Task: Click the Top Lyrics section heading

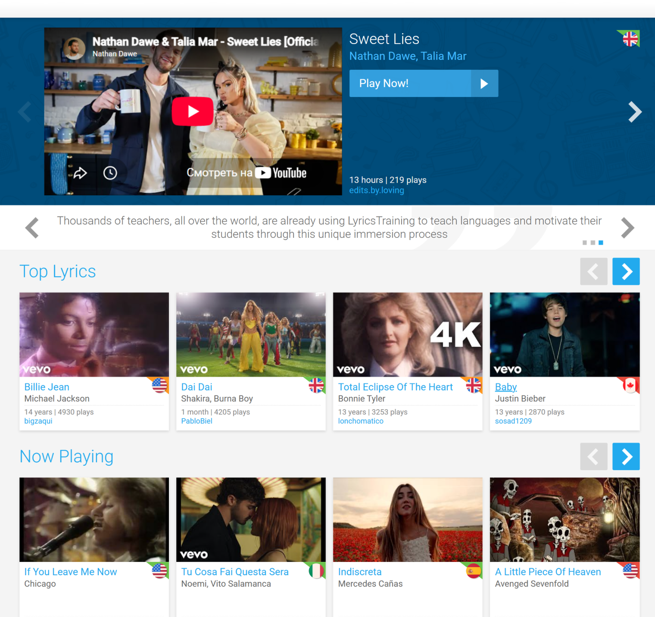Action: [x=58, y=271]
